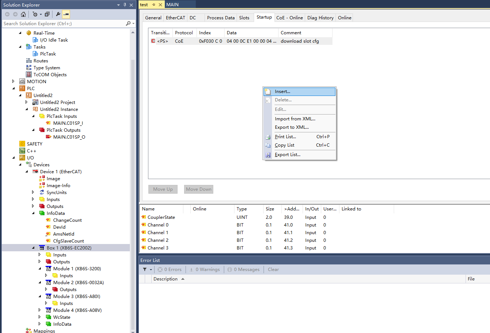Expand the MOTION tree node
The height and width of the screenshot is (333, 490).
click(x=13, y=82)
